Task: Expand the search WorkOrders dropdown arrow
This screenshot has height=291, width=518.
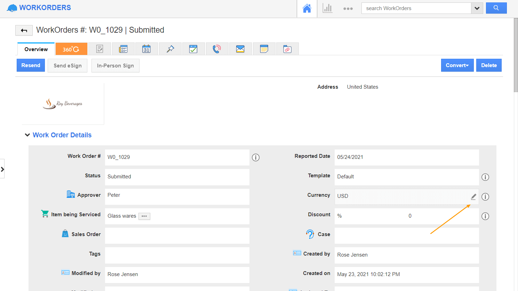Action: 477,8
